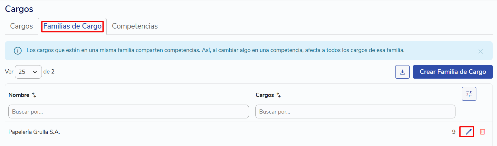Screen dimensions: 497x146
Task: Focus the Cargos column search field
Action: [355, 111]
